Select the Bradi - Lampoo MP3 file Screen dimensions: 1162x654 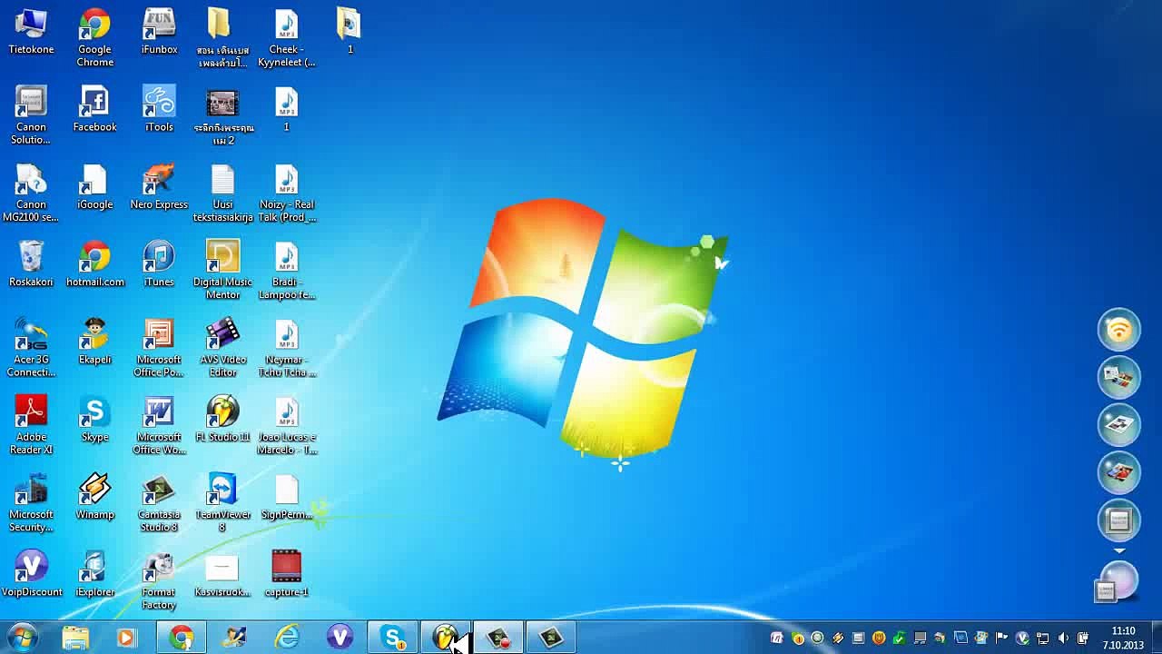(286, 270)
